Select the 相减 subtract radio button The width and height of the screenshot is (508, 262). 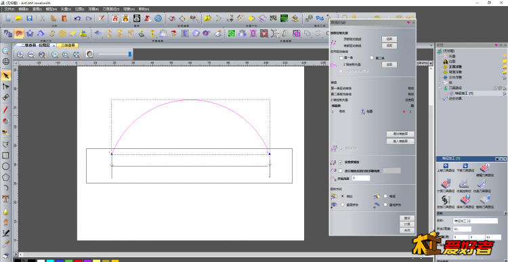pyautogui.click(x=385, y=196)
